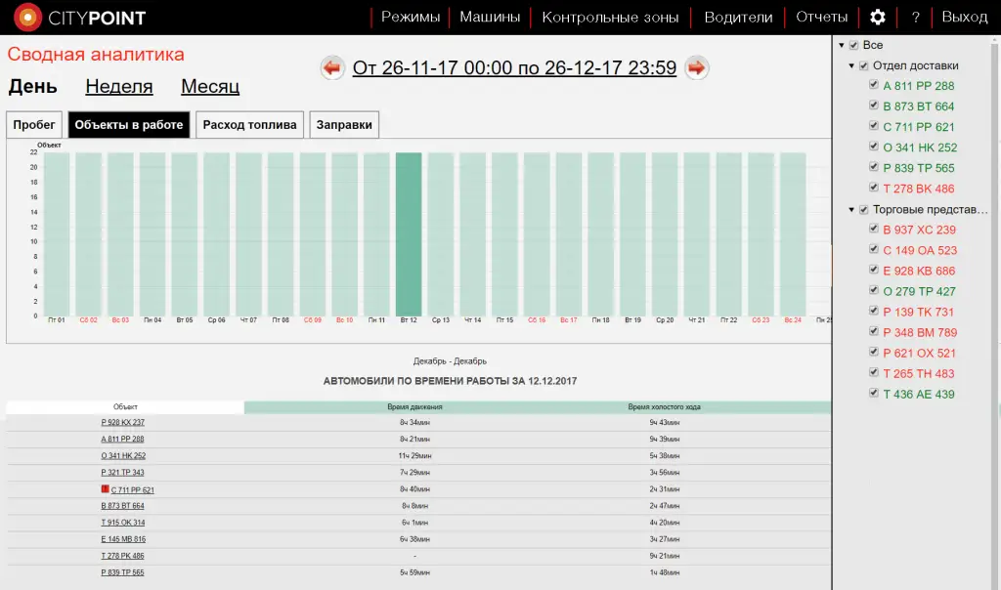1001x590 pixels.
Task: Collapse the Торговые представители group
Action: [x=850, y=209]
